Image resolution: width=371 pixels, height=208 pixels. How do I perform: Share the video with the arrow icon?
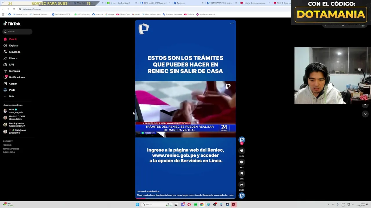coord(242,185)
